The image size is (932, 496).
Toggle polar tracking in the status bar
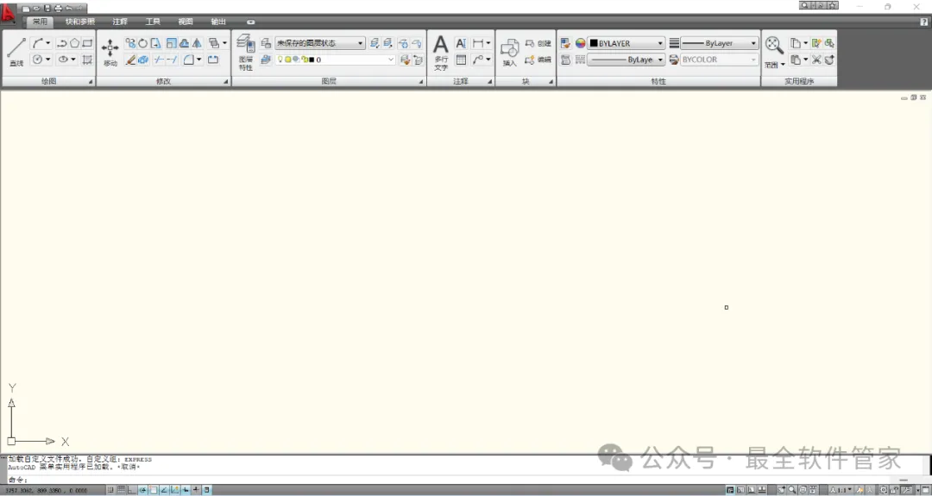[x=142, y=490]
